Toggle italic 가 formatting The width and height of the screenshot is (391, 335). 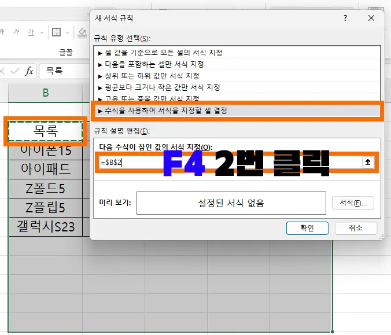pos(16,32)
